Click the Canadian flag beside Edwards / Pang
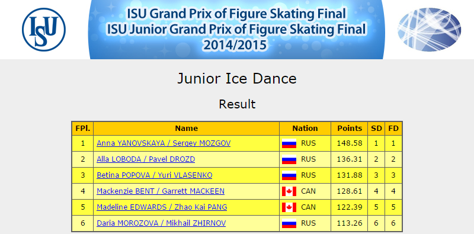 click(x=289, y=207)
